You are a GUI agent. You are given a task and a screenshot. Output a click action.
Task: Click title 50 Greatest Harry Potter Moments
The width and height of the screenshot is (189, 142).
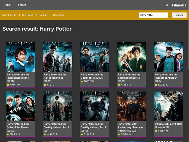click(x=168, y=126)
